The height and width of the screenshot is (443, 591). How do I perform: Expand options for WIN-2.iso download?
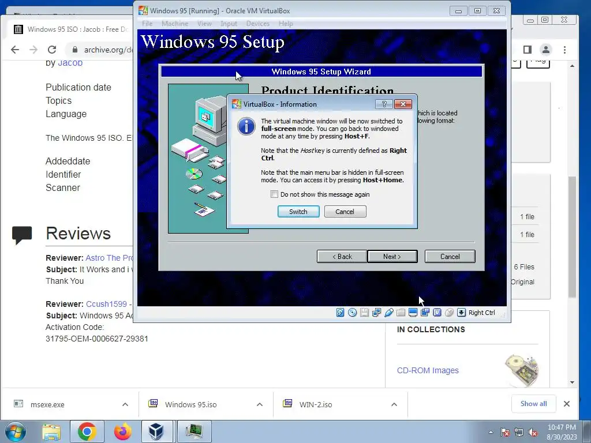(394, 404)
